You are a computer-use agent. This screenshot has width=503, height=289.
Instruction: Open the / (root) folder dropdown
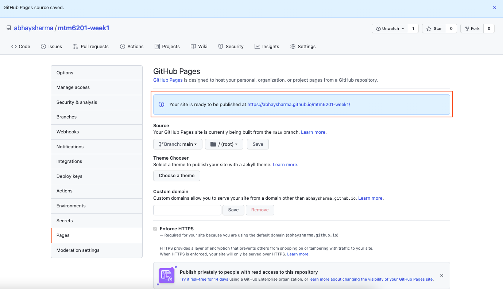point(224,144)
